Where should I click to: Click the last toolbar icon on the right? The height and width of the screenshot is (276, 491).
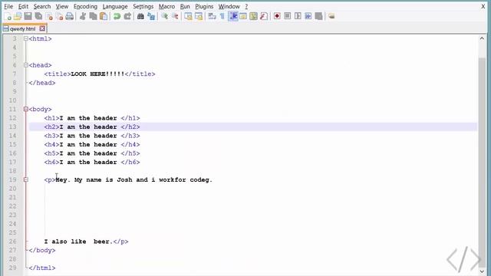coord(331,16)
